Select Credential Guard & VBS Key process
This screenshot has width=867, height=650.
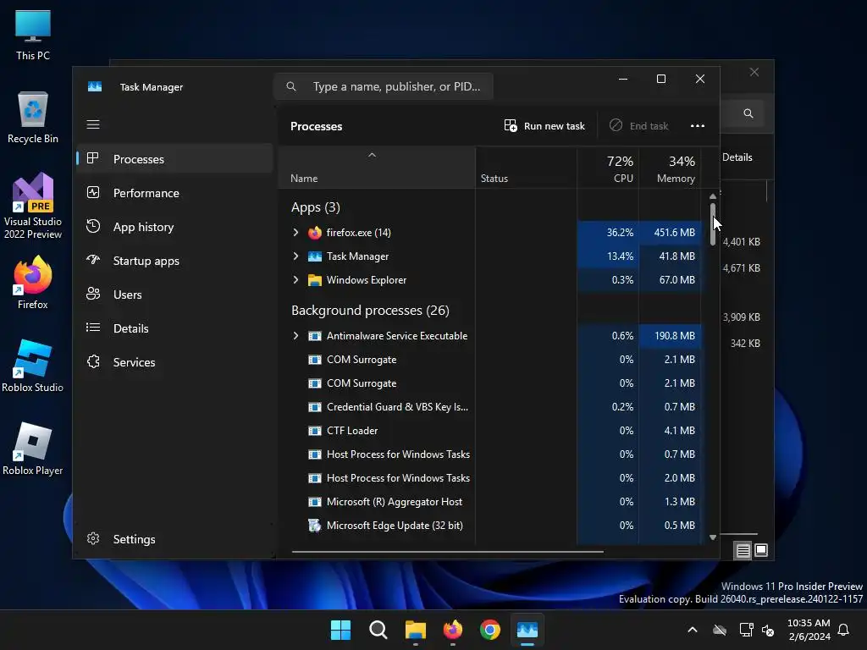[490, 407]
